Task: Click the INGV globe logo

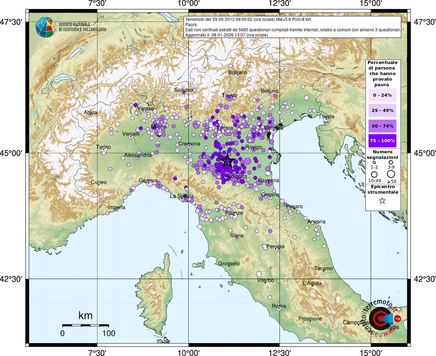Action: pos(46,27)
